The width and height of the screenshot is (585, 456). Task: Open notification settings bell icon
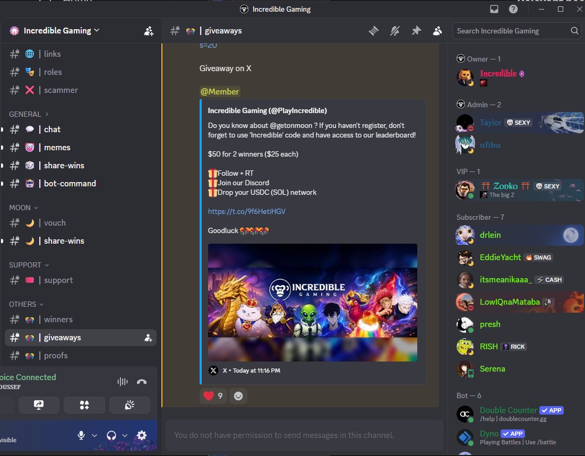pyautogui.click(x=395, y=31)
